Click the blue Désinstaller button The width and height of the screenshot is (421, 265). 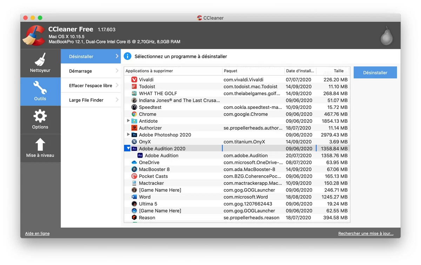pos(375,72)
